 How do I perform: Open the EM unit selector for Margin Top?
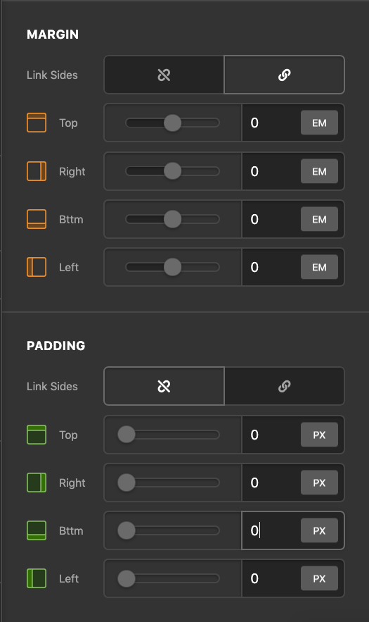319,123
